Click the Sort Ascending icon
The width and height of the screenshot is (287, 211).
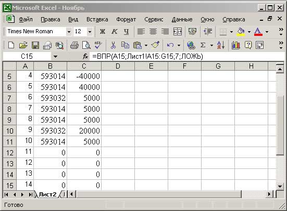pyautogui.click(x=220, y=45)
